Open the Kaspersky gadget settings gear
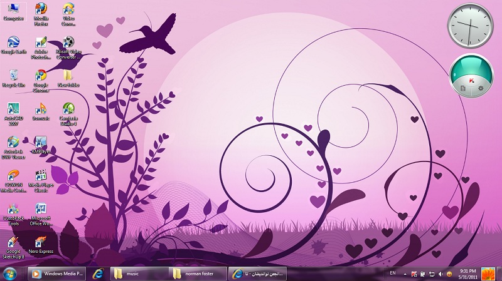Screen dimensions: 502x281 pos(481,89)
